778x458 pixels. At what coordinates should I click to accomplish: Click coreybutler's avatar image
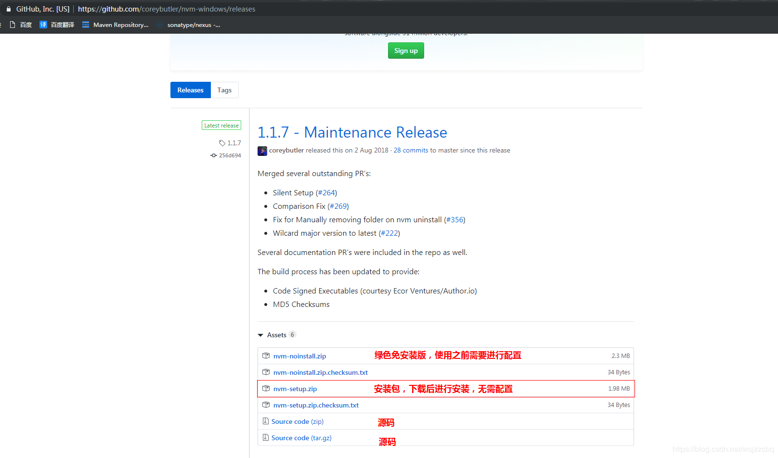[262, 151]
